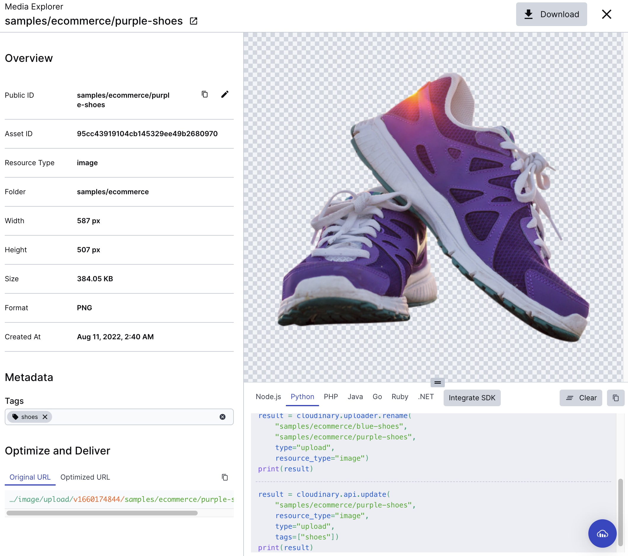Copy the Public ID to clipboard
This screenshot has width=628, height=556.
[x=204, y=94]
